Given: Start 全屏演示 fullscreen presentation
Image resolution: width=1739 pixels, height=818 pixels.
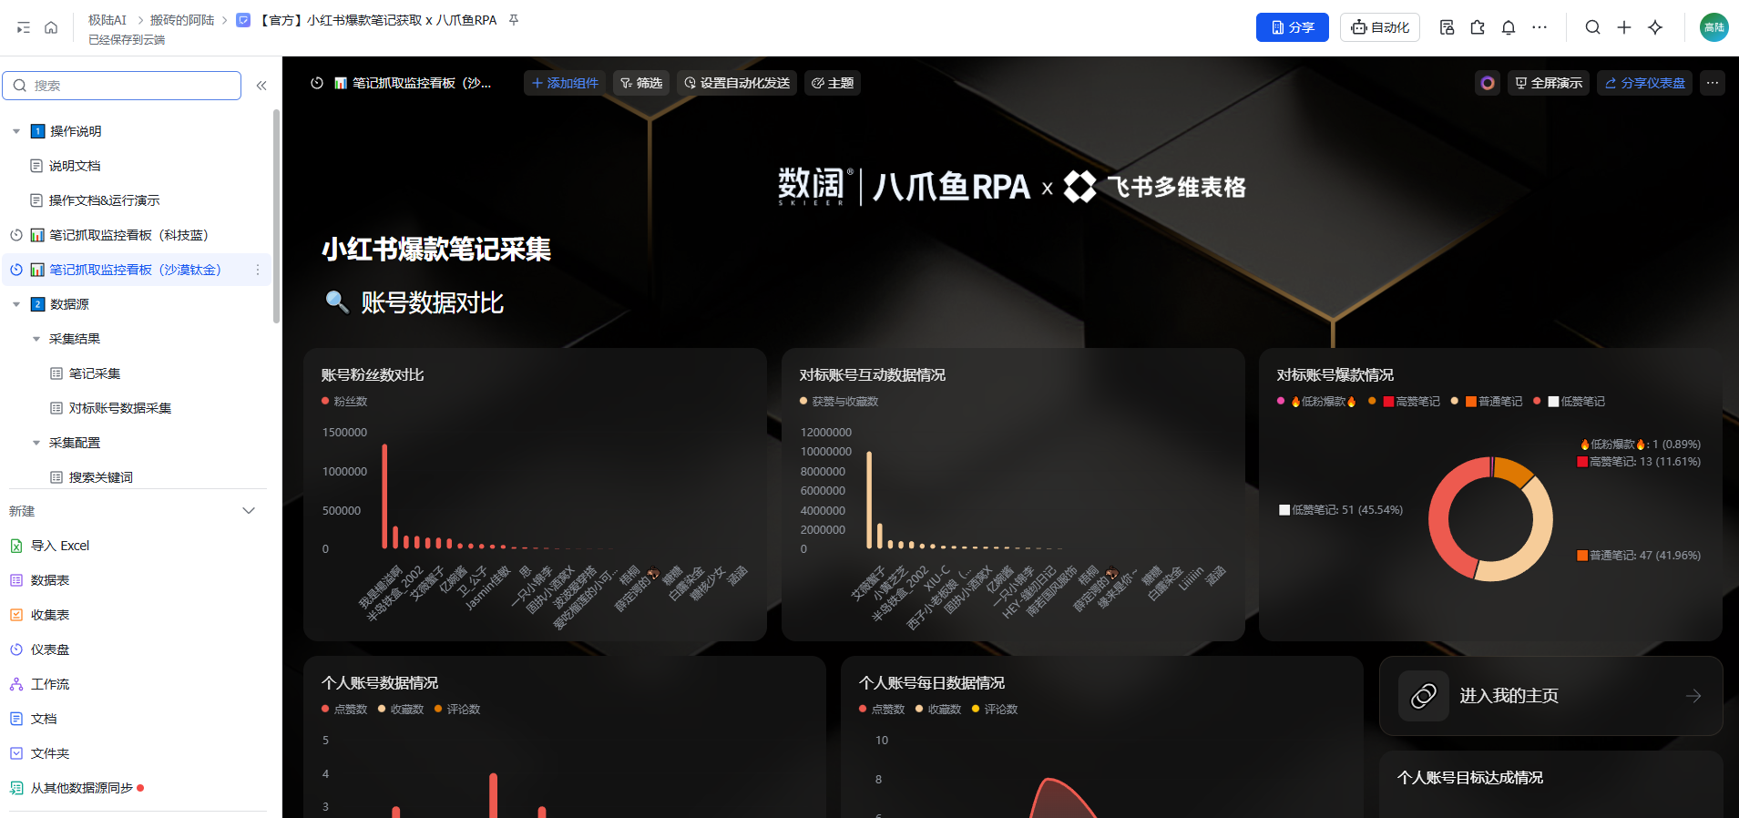Looking at the screenshot, I should click(x=1549, y=83).
